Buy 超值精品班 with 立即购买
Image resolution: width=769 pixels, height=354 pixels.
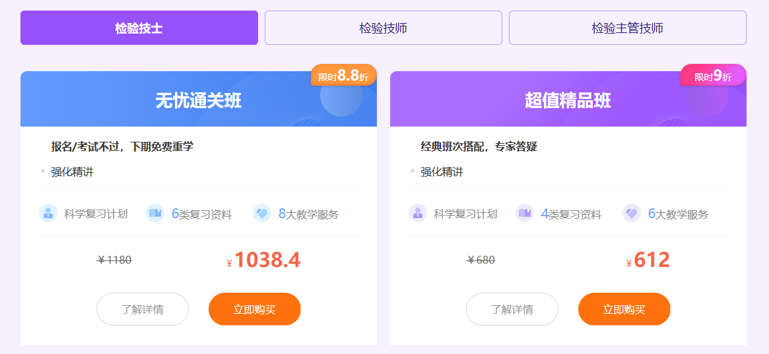[x=624, y=309]
